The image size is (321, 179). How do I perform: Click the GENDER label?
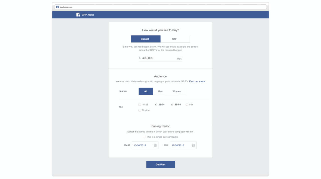pos(123,91)
